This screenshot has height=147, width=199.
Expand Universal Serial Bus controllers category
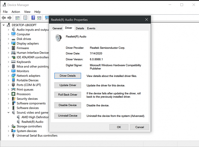[x=8, y=136]
